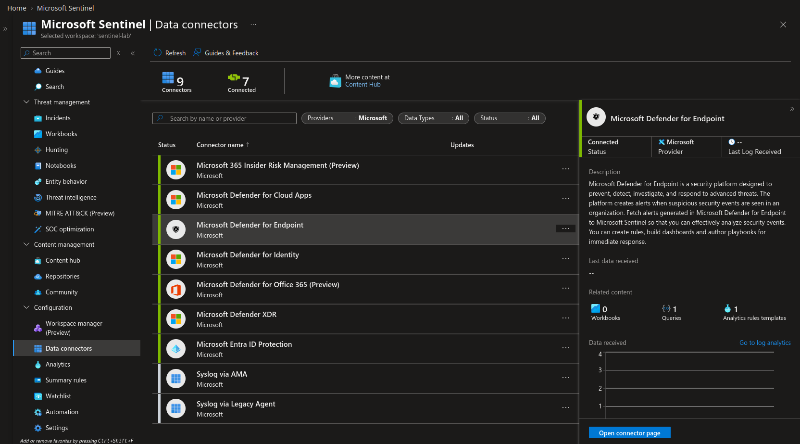Open Guides & Feedback

click(x=226, y=53)
